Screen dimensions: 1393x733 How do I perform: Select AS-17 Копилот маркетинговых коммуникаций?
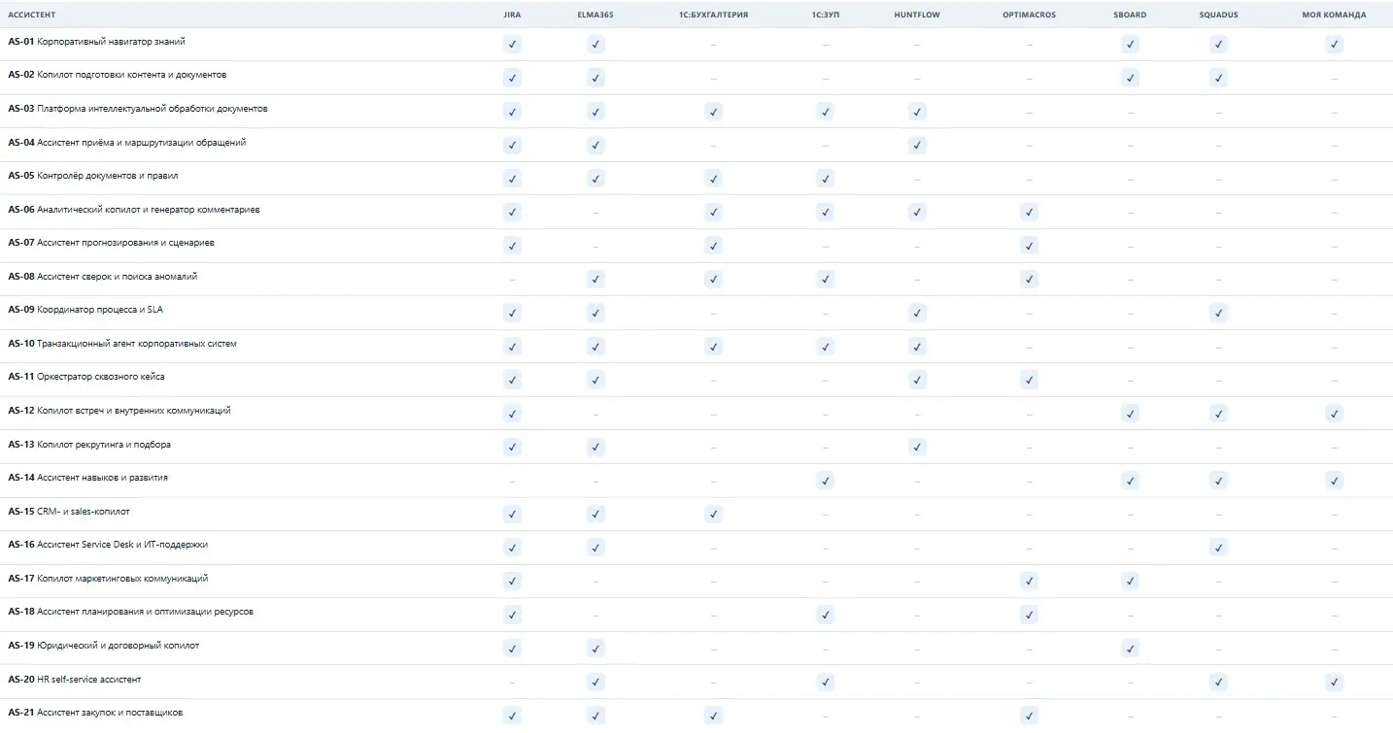point(107,579)
